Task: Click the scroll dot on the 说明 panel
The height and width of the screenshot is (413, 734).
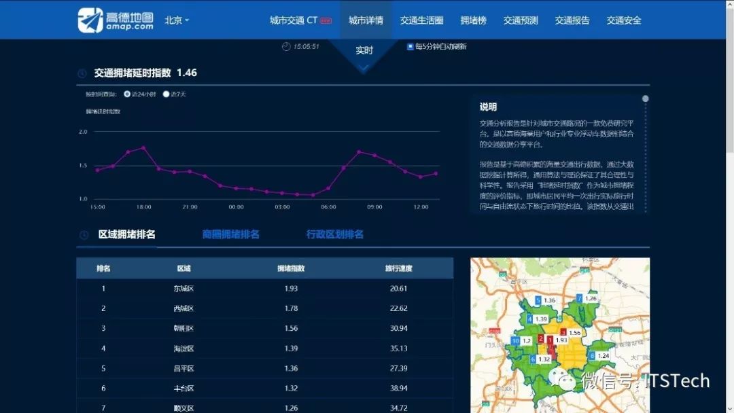Action: [x=645, y=97]
